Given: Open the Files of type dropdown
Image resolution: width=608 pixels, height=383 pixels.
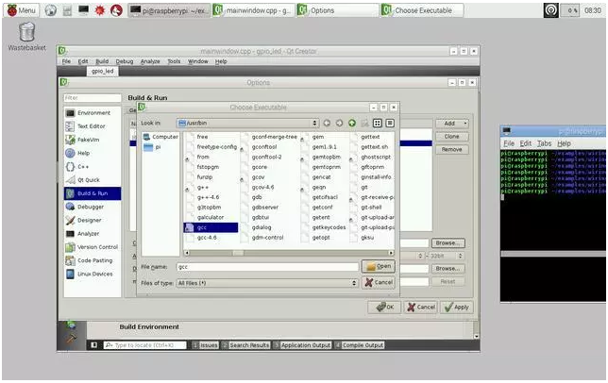Looking at the screenshot, I should (x=355, y=282).
